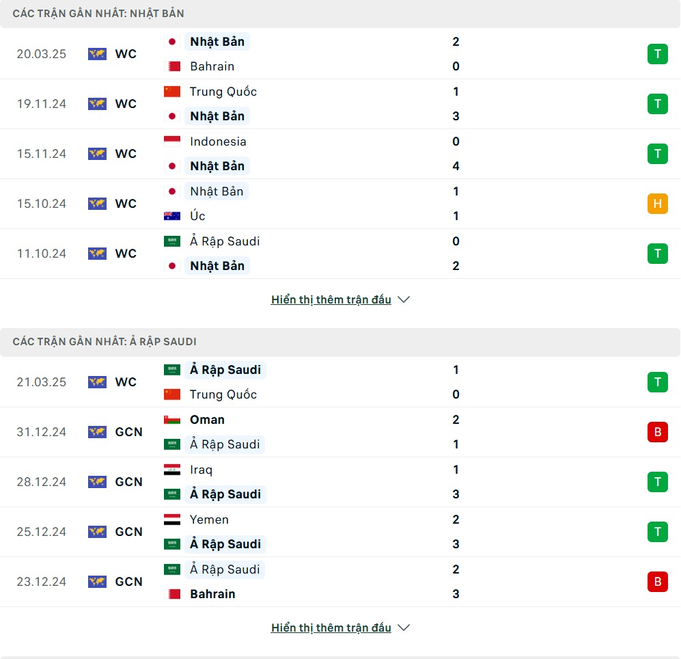Image resolution: width=681 pixels, height=659 pixels.
Task: Click the green T badge for Yemen match
Action: coord(658,532)
